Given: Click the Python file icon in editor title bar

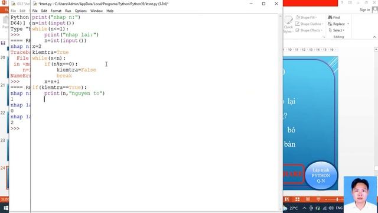Looking at the screenshot, I should (35, 4).
